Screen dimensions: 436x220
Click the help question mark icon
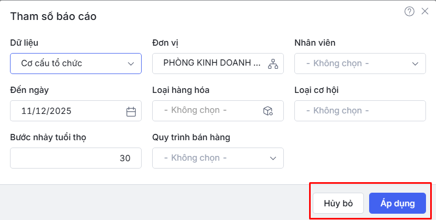click(x=409, y=12)
